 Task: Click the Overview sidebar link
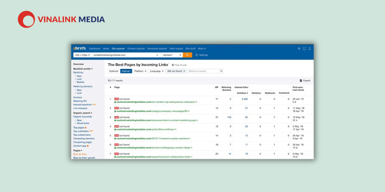tap(78, 64)
